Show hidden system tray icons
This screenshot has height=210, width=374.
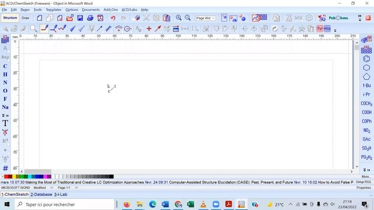(x=290, y=204)
